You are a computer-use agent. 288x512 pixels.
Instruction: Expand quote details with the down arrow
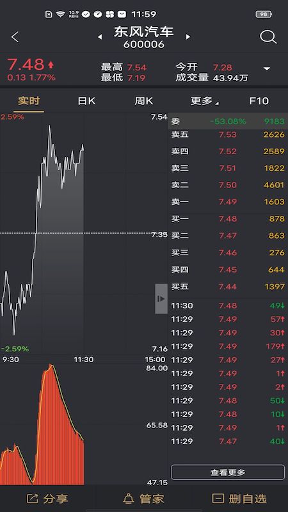(x=267, y=68)
